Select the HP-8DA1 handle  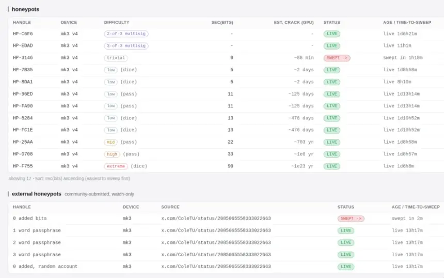23,82
